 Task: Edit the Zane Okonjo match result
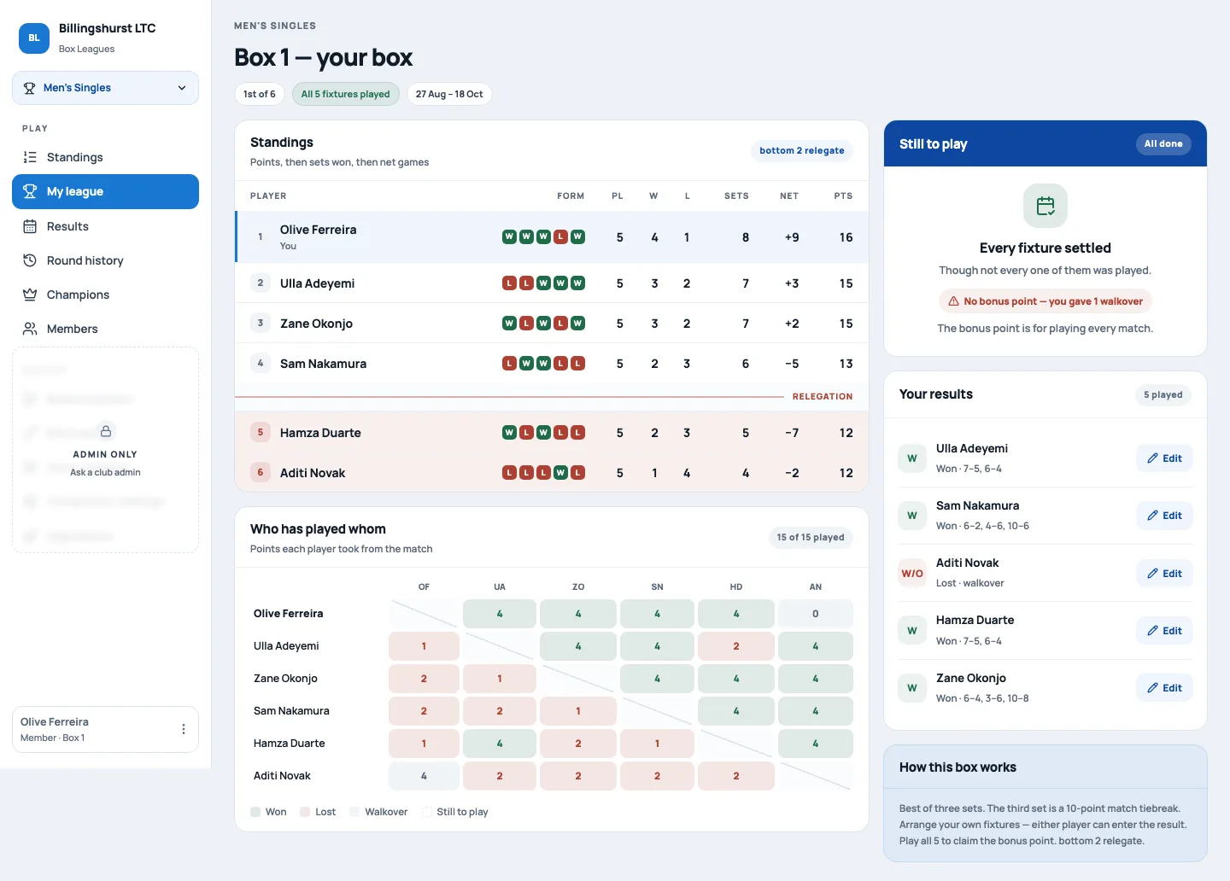tap(1164, 688)
